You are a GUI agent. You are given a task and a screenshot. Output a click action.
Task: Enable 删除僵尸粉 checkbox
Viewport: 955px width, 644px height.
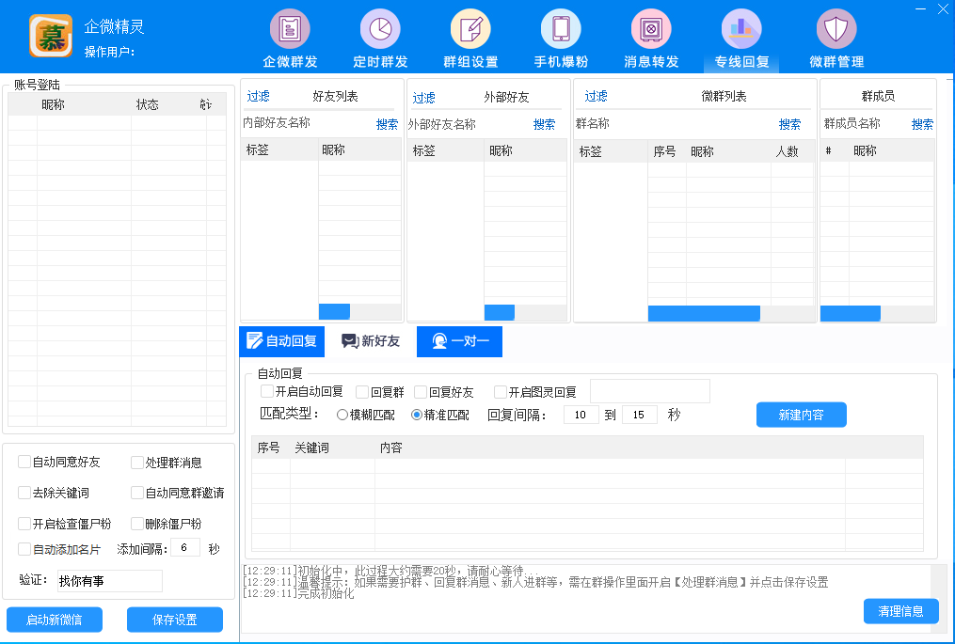(137, 524)
